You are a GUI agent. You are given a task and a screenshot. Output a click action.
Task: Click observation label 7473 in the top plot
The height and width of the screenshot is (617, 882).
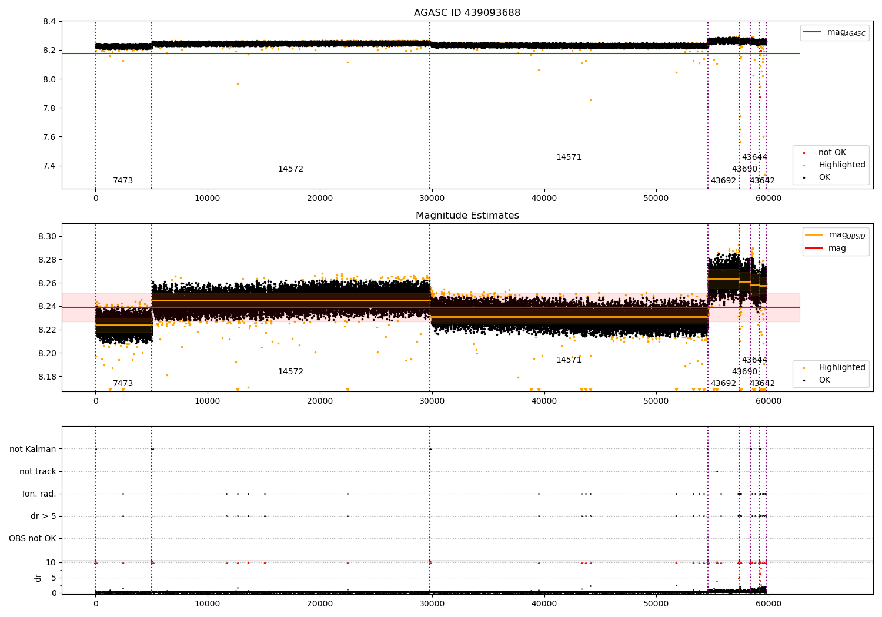click(123, 181)
